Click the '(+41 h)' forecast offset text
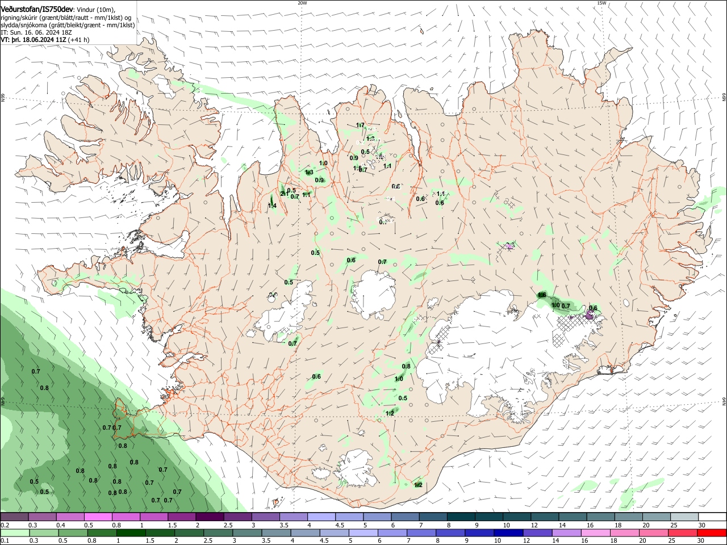Screen dimensions: 727x545 pos(80,40)
